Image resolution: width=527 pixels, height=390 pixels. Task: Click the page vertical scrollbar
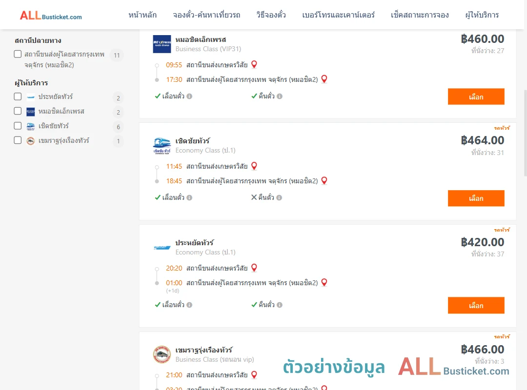[x=525, y=133]
